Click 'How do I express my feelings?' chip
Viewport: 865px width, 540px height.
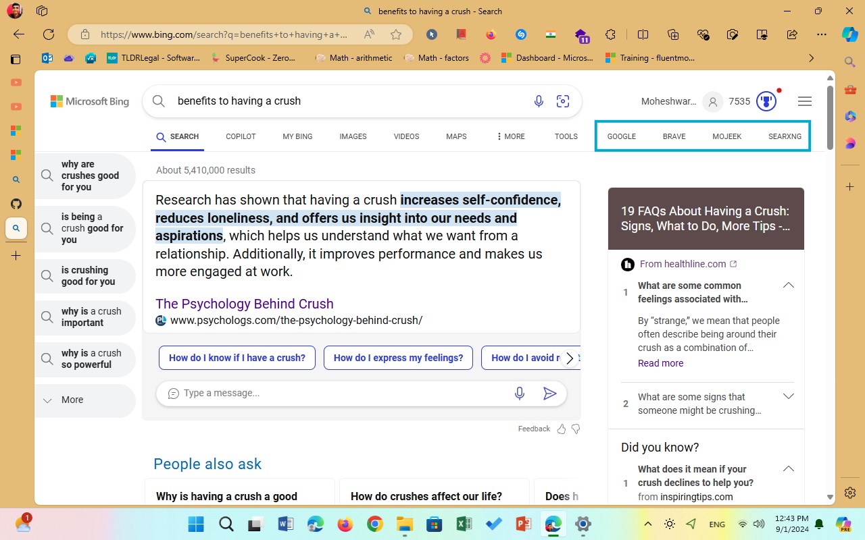(x=399, y=358)
